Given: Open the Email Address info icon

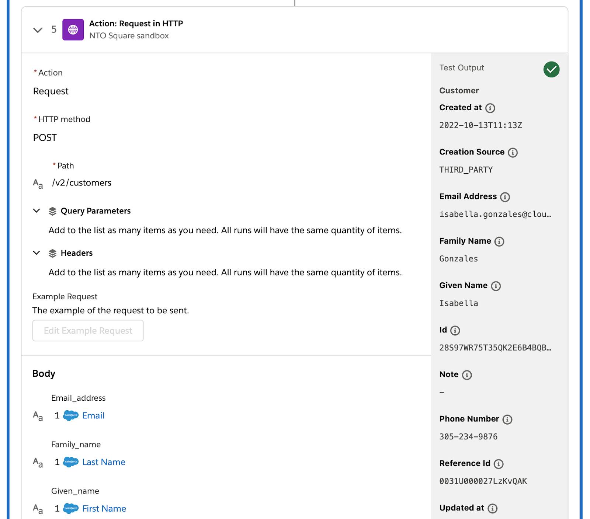Looking at the screenshot, I should pos(505,197).
